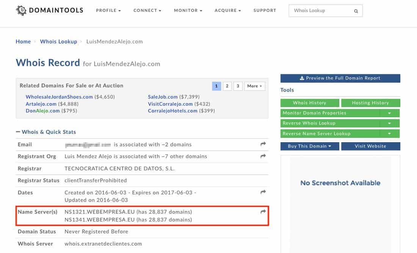Open CorralejoHotels.com link
Screen dimensions: 417x253
click(172, 111)
